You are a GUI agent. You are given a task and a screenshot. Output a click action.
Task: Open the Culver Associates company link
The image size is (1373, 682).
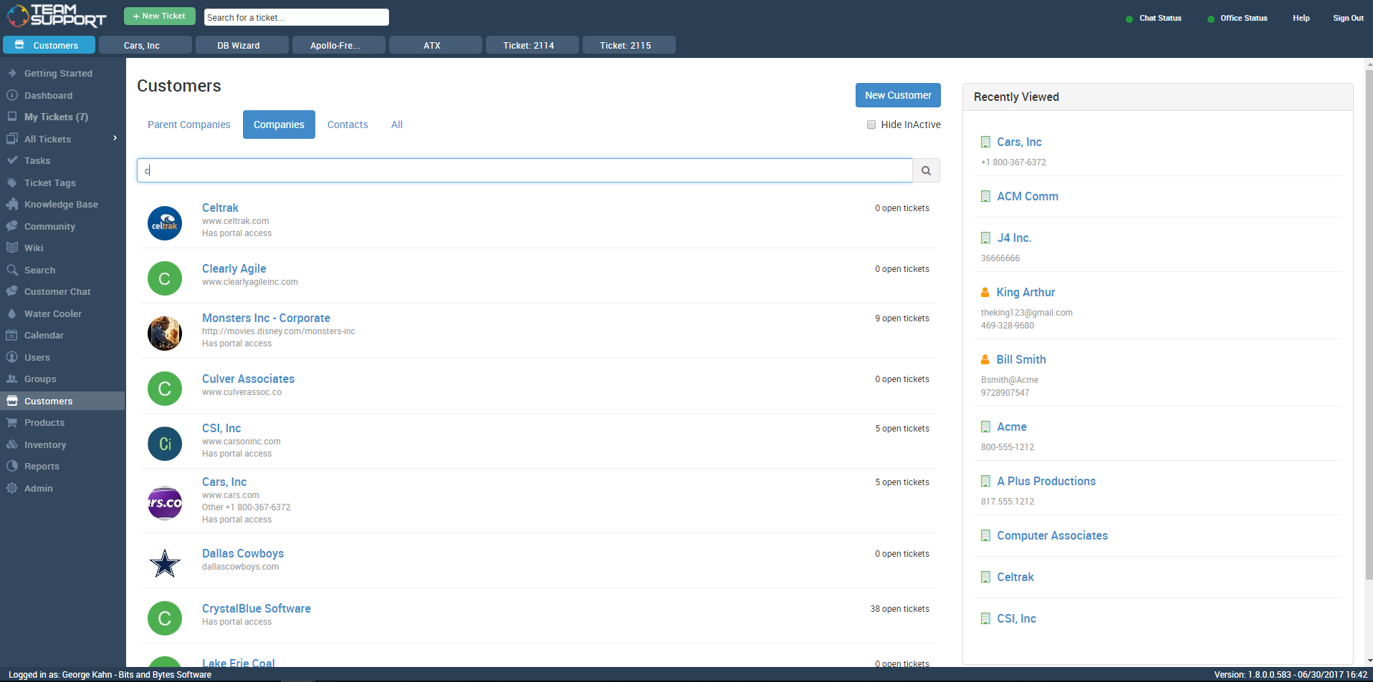248,379
